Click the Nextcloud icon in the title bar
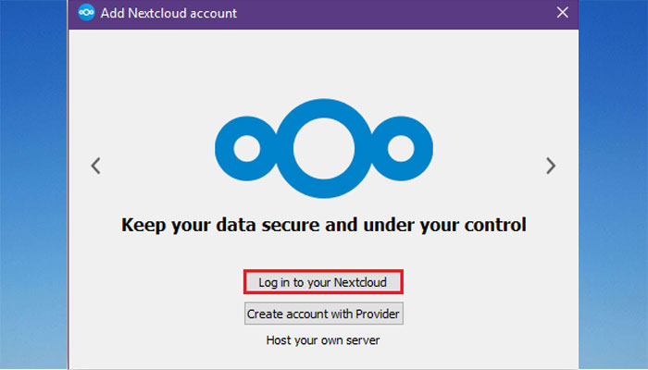Viewport: 648px width, 370px height. coord(86,12)
